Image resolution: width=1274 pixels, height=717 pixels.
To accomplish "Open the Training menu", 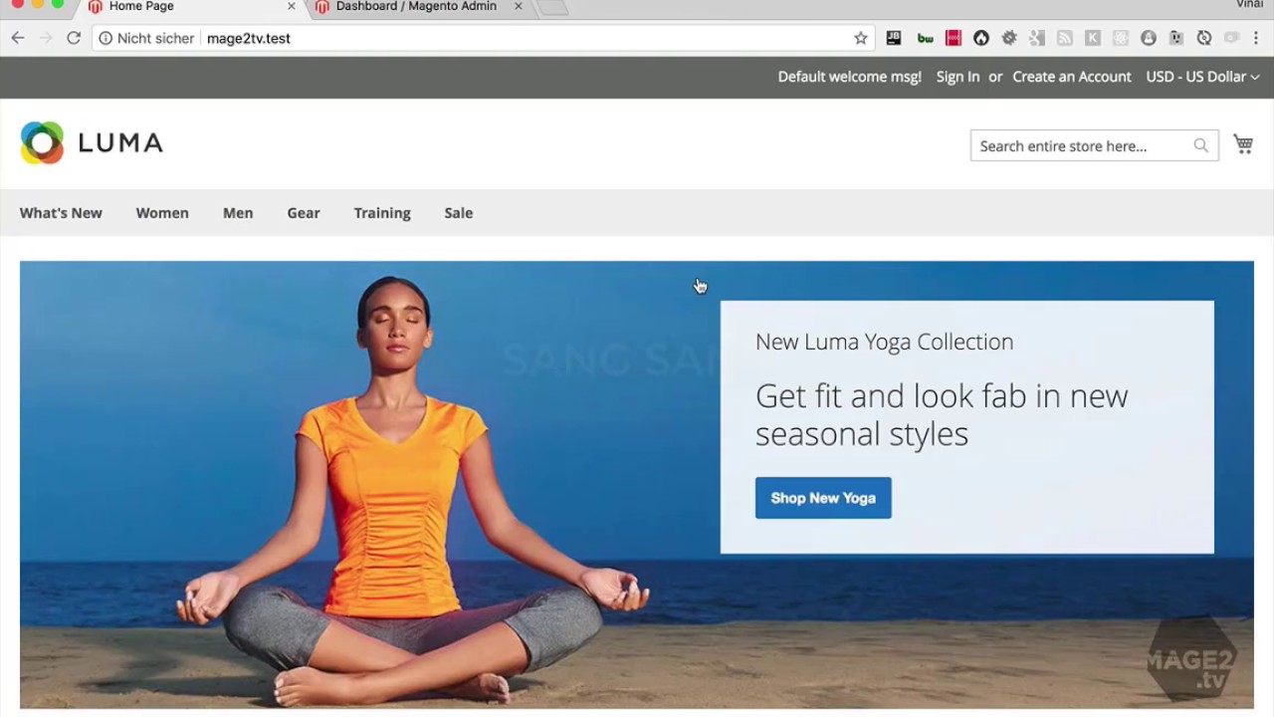I will click(382, 213).
